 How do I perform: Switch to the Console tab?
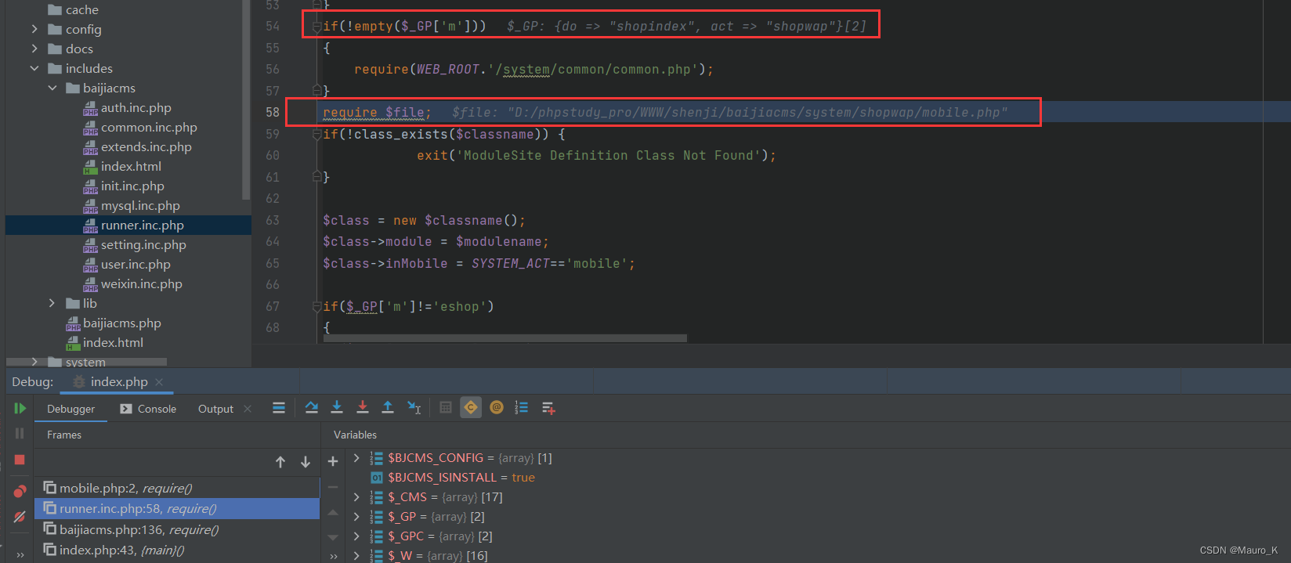[148, 409]
